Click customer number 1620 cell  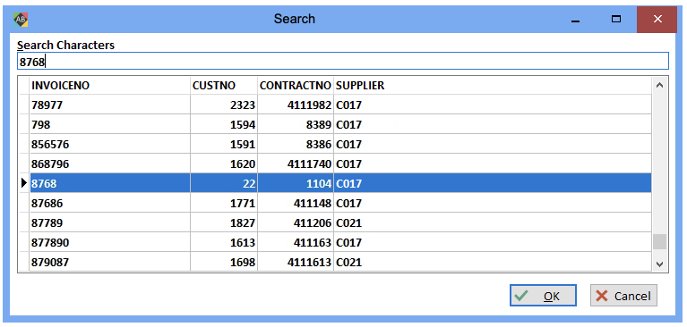tap(224, 163)
